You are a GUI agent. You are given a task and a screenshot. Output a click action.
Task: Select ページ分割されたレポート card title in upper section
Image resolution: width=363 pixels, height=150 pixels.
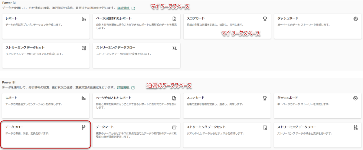114,18
